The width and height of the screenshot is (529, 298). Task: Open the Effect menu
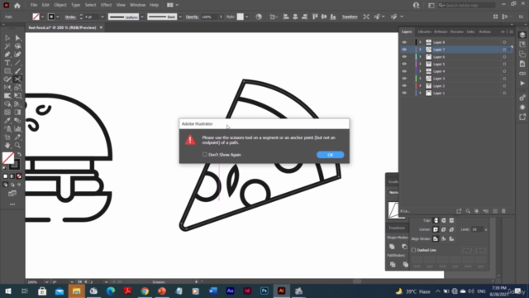tap(106, 5)
